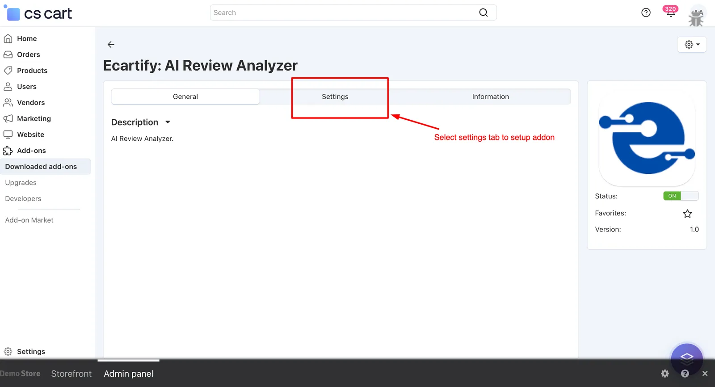The image size is (715, 387).
Task: Go back with the left arrow
Action: click(x=111, y=44)
